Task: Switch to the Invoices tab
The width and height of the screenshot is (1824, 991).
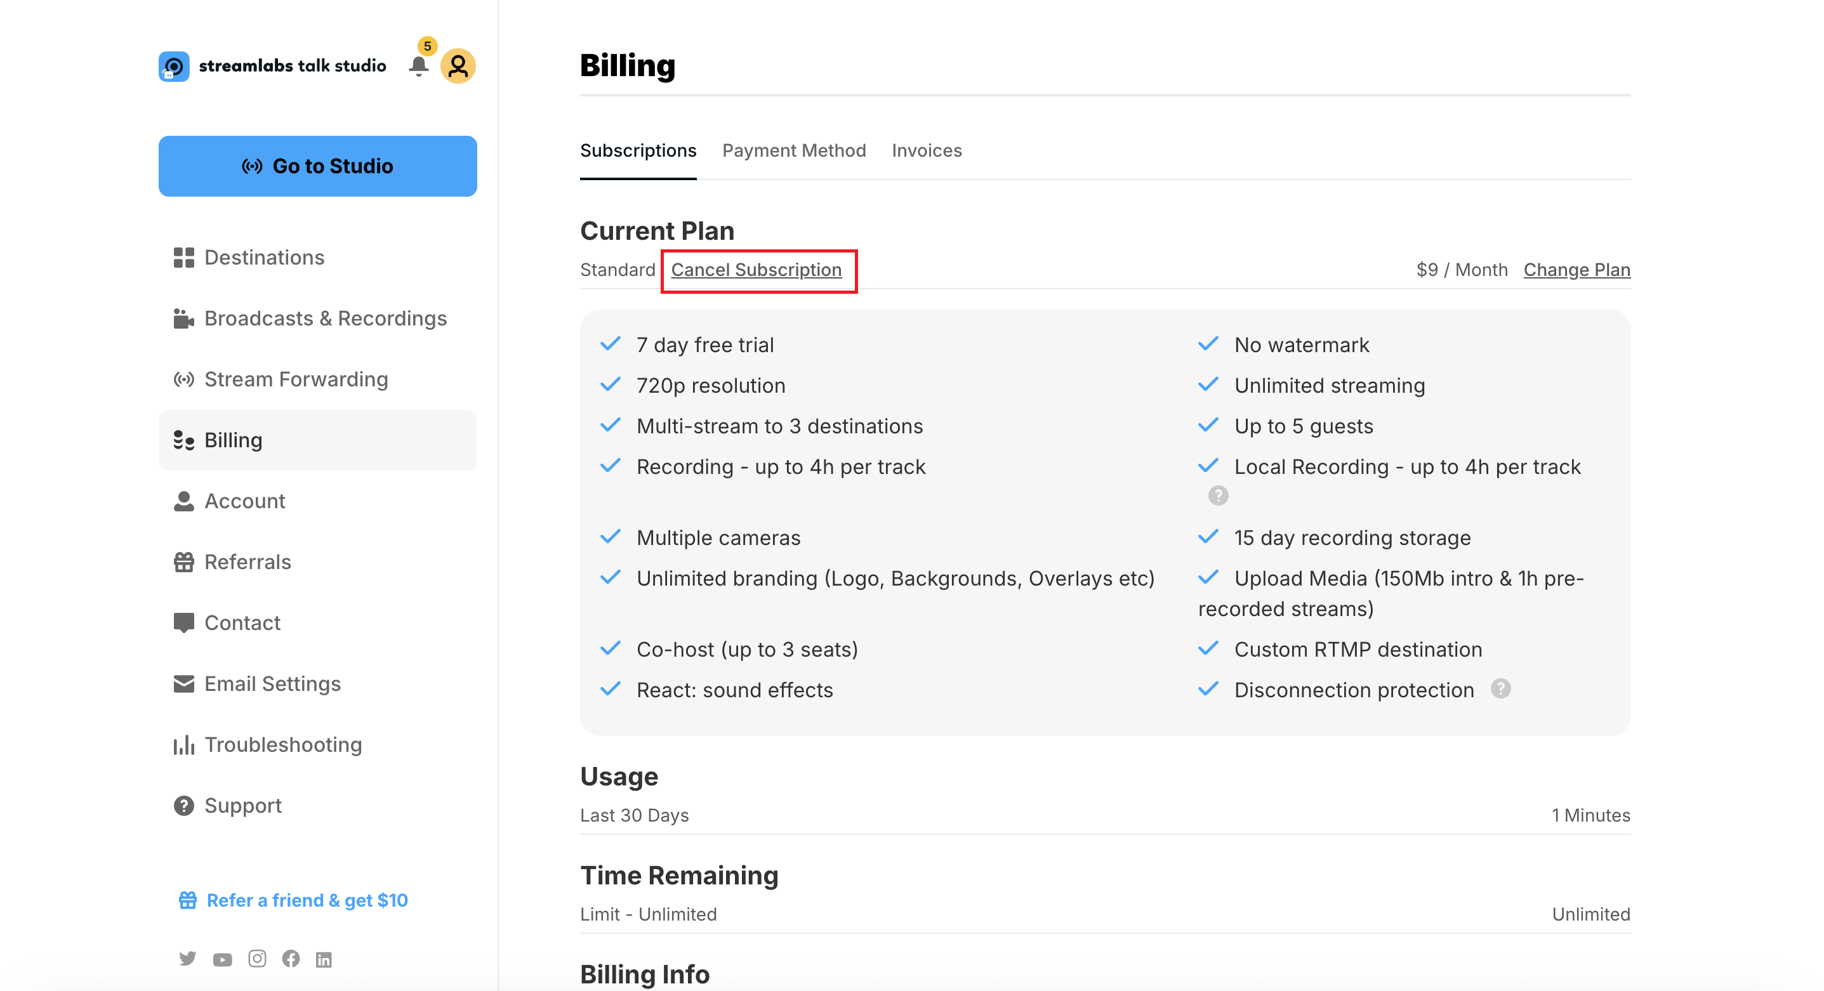Action: [926, 150]
